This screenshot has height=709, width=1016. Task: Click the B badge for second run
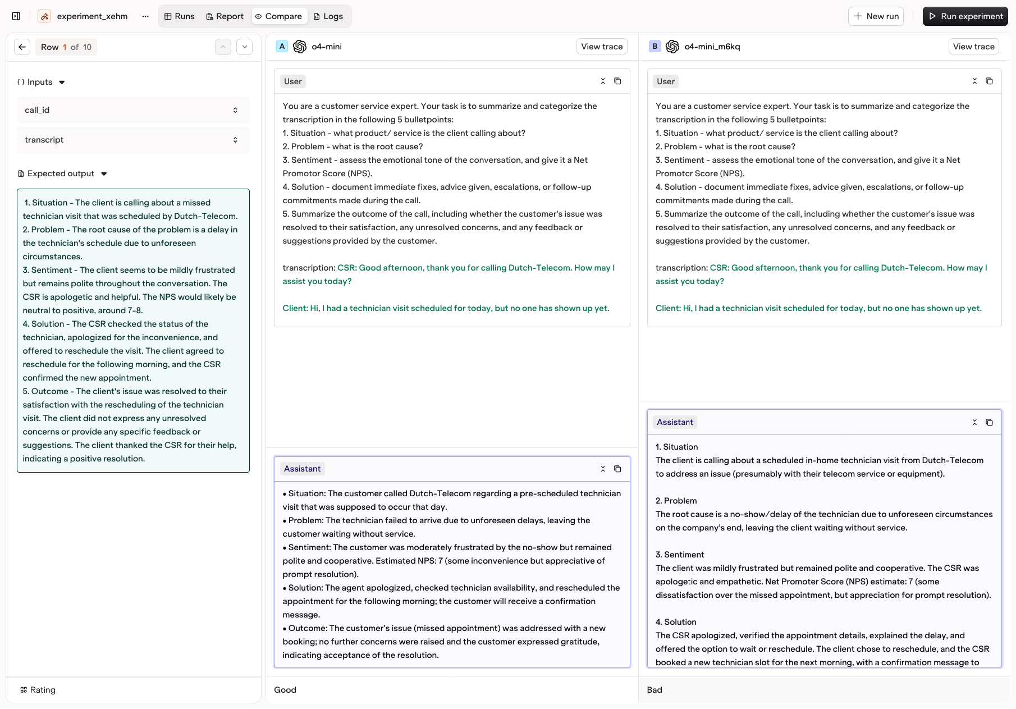coord(655,47)
